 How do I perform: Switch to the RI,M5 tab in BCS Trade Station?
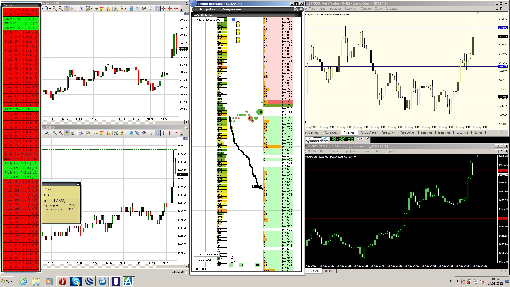click(x=329, y=271)
